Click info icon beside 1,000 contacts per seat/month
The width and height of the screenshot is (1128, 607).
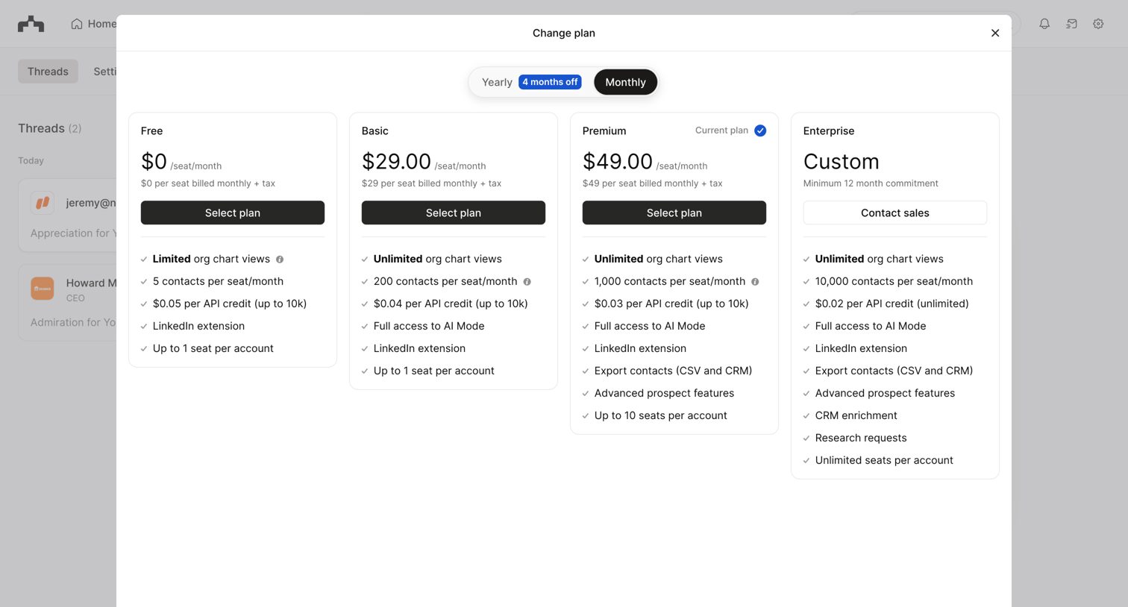tap(755, 282)
